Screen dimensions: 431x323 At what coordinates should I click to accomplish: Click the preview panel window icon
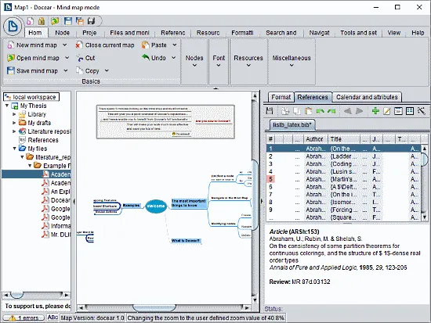pyautogui.click(x=398, y=111)
